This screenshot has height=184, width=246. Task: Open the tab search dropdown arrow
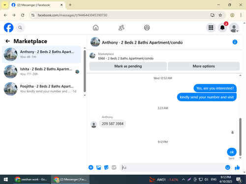[x=5, y=5]
